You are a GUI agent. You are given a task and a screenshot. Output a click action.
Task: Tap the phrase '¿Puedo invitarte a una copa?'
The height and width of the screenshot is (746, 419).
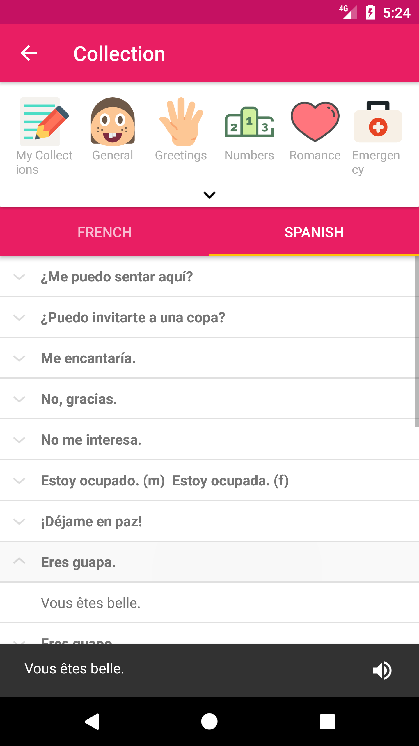(133, 317)
